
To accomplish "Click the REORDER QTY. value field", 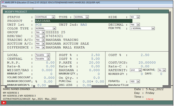I will 142,74.
